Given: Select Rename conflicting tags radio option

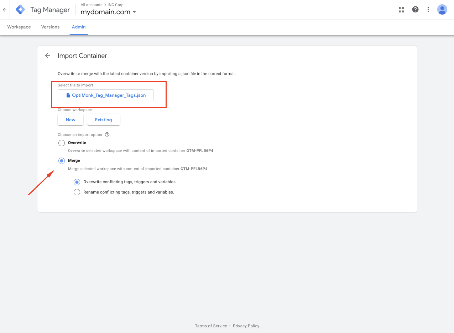Looking at the screenshot, I should click(77, 192).
